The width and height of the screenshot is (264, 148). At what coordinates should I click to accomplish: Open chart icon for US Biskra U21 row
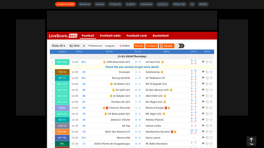207,84
